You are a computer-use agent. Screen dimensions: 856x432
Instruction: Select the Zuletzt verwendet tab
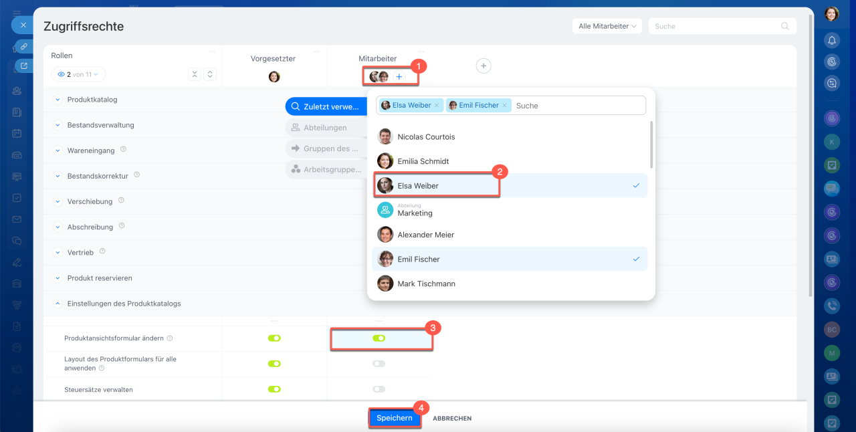pos(326,106)
